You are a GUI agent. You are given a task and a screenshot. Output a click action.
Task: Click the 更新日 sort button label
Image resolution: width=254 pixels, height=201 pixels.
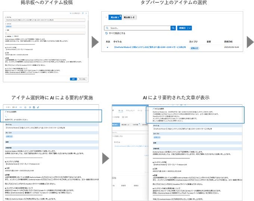[182, 28]
